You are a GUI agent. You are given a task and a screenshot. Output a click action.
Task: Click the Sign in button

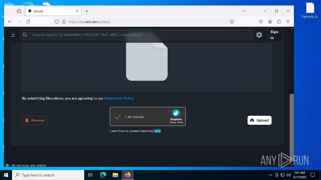pos(275,35)
